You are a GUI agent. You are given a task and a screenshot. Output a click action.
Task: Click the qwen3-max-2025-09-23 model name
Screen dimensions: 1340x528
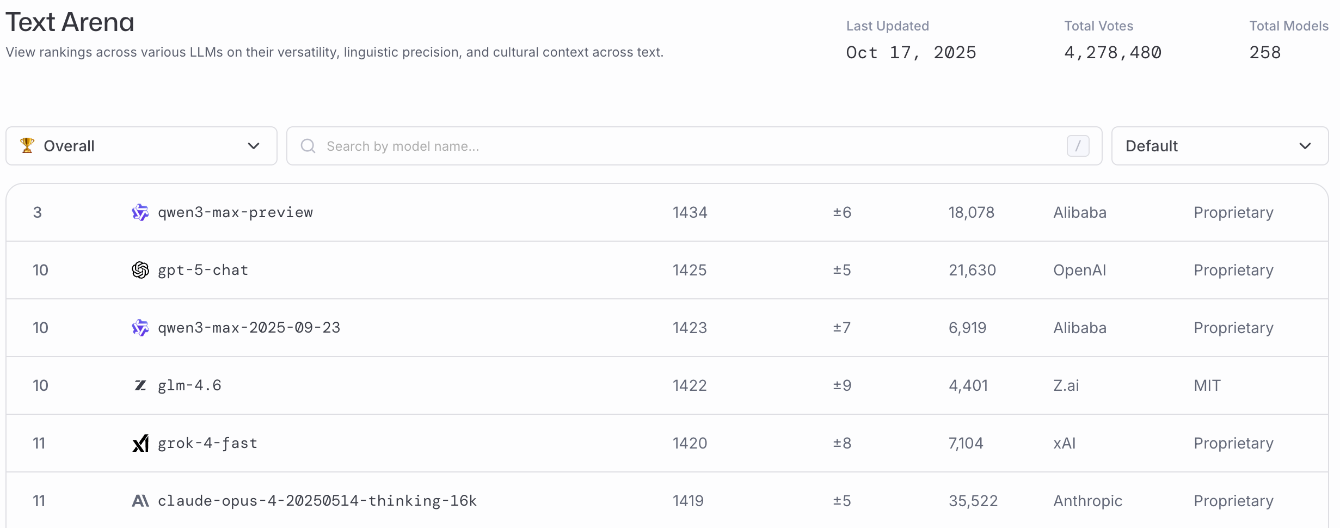[249, 328]
